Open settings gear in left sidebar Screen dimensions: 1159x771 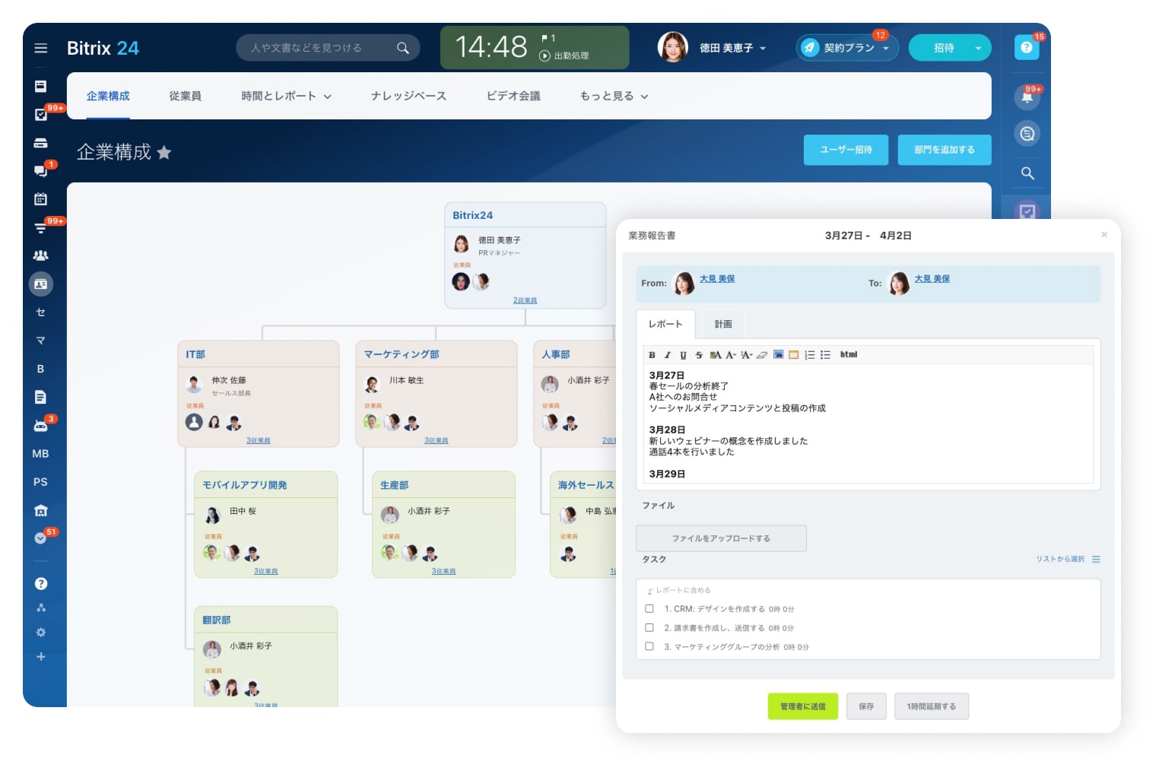(x=41, y=633)
